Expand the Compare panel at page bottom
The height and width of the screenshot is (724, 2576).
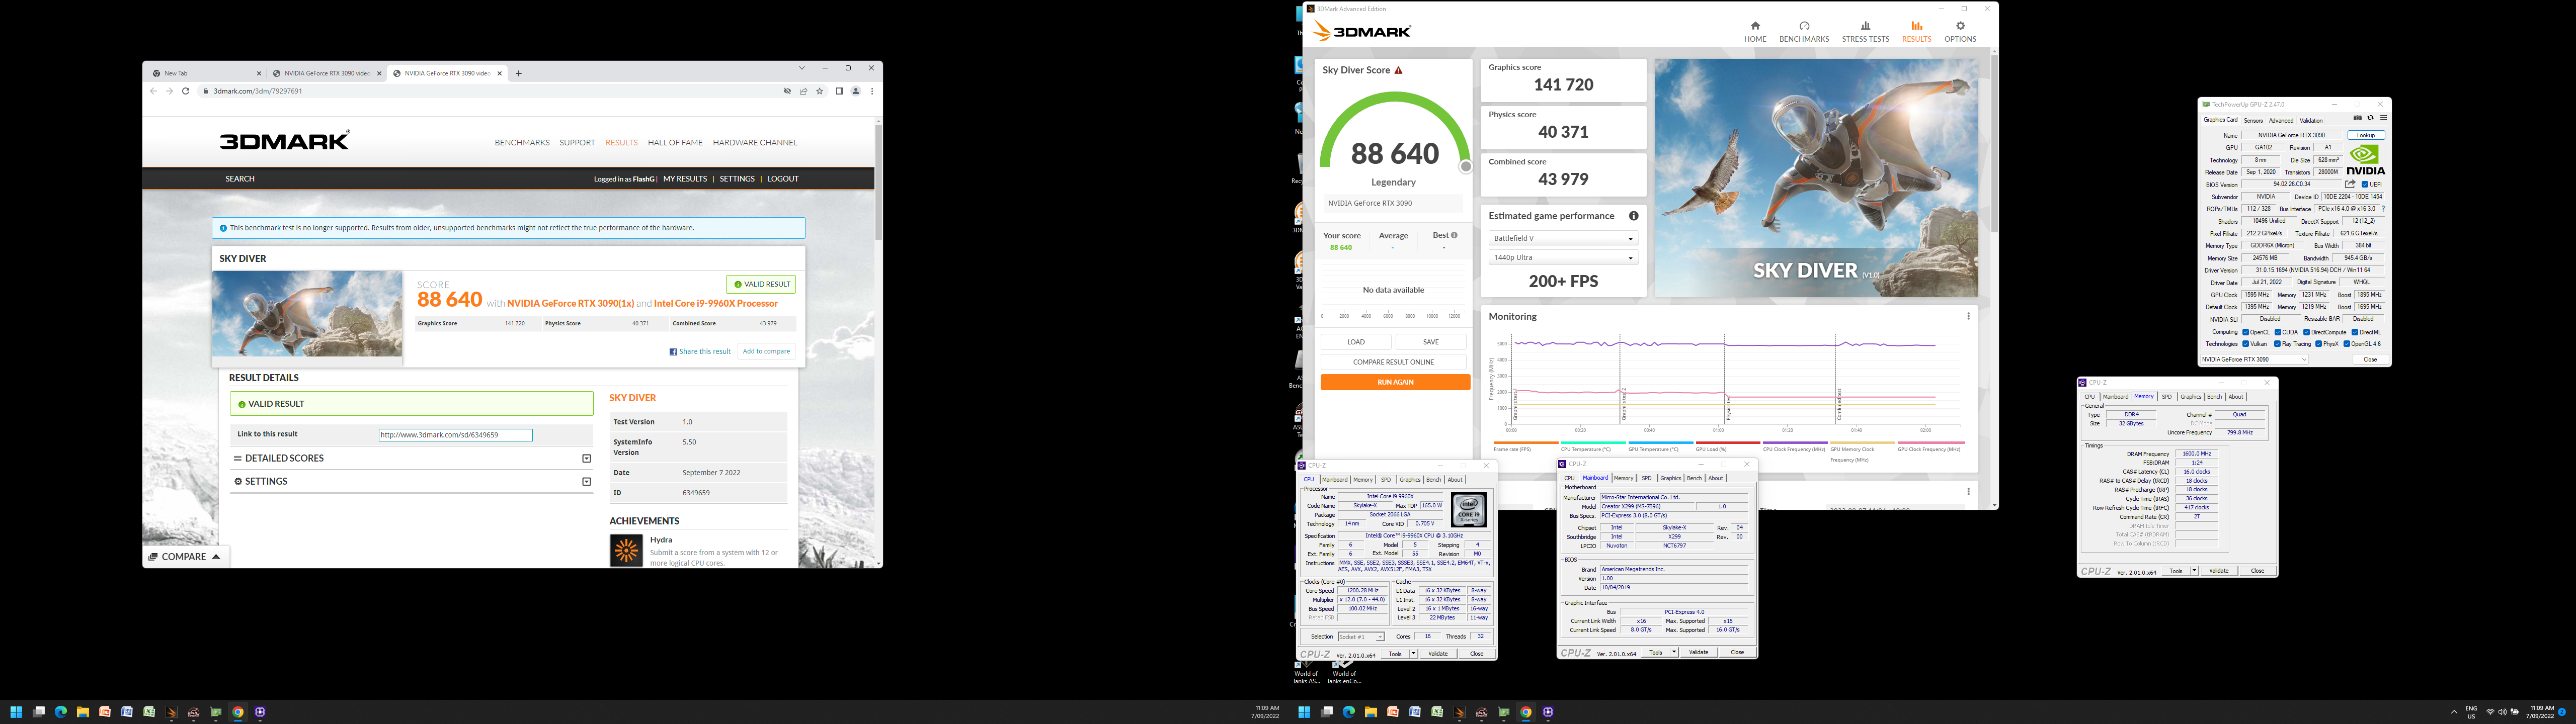click(185, 557)
